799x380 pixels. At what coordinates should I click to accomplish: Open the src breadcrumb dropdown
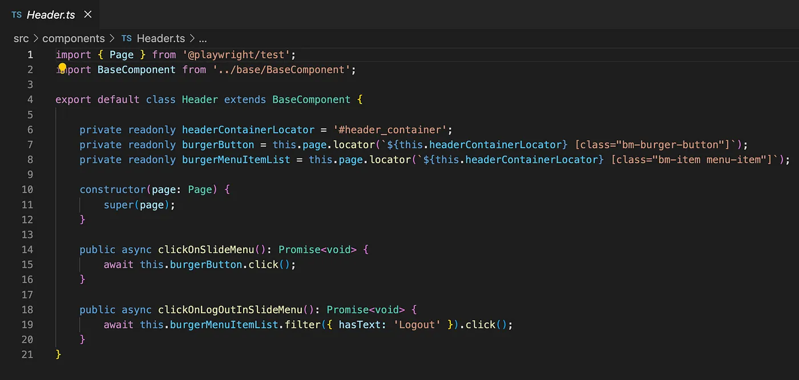click(x=21, y=38)
